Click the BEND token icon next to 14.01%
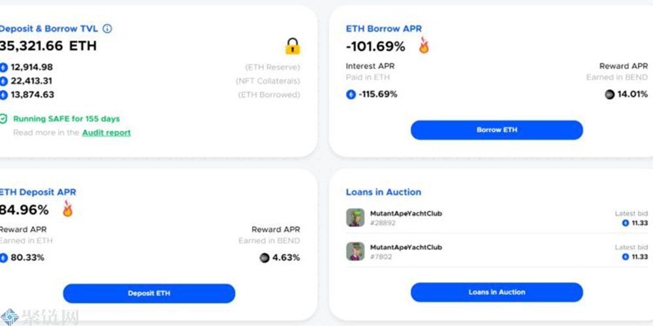Image resolution: width=653 pixels, height=326 pixels. click(x=610, y=95)
